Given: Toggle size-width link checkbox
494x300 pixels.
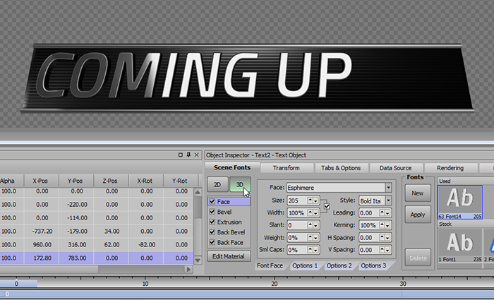Looking at the screenshot, I should [x=327, y=206].
